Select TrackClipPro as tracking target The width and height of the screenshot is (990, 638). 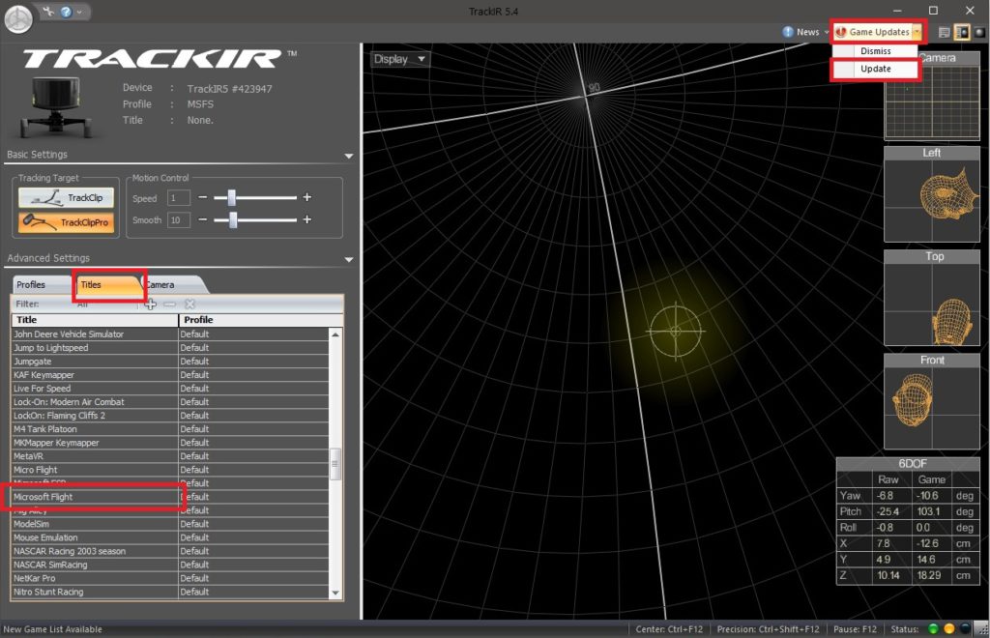pos(67,222)
